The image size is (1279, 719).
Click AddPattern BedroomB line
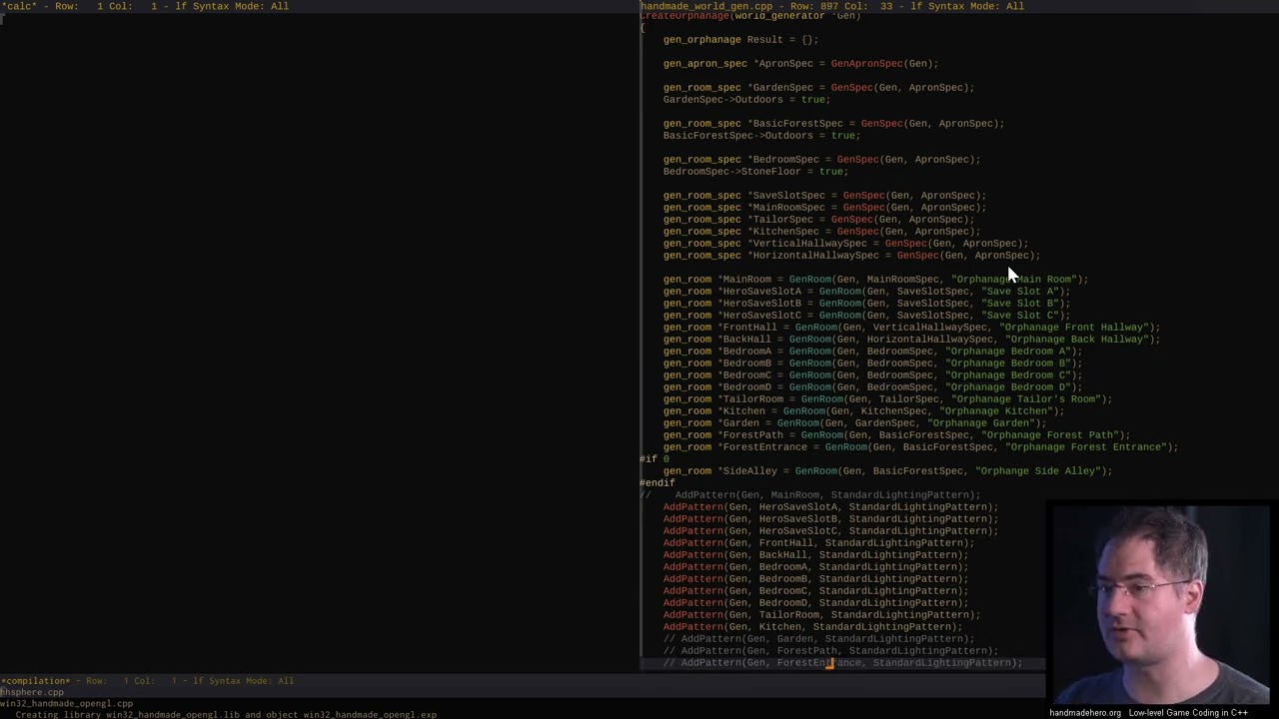815,579
